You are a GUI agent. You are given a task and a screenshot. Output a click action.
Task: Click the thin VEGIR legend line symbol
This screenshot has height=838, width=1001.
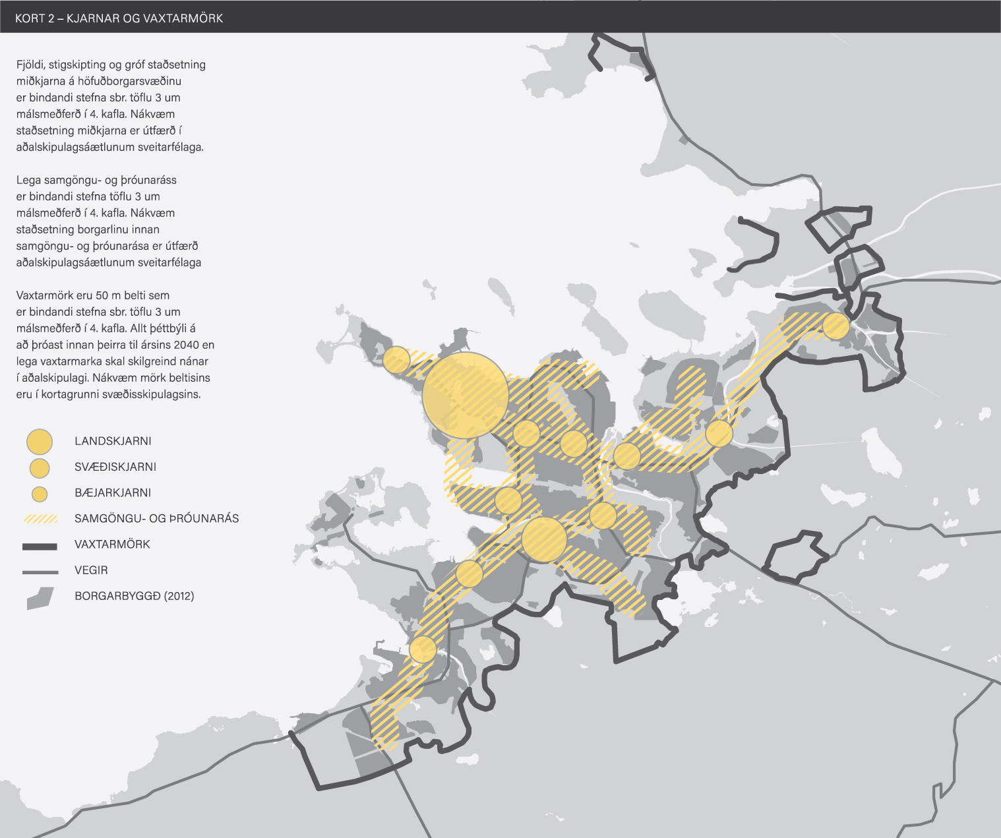pyautogui.click(x=40, y=572)
